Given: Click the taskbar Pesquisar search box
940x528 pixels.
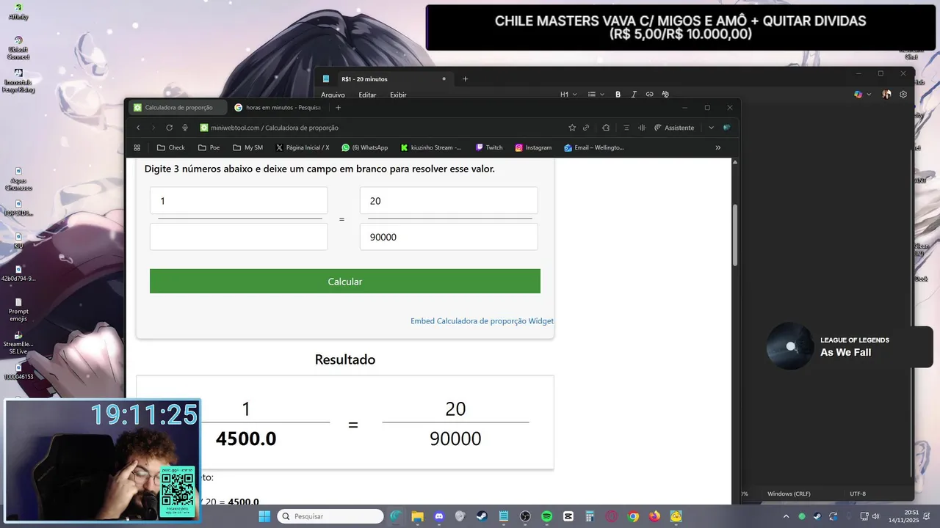Looking at the screenshot, I should click(x=330, y=516).
